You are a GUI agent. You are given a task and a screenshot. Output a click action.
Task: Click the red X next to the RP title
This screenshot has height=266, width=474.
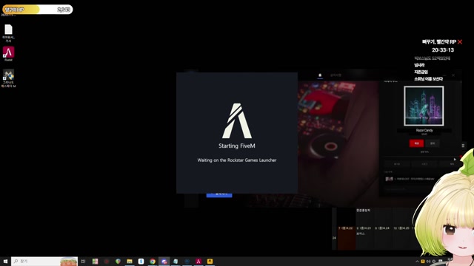click(x=460, y=42)
